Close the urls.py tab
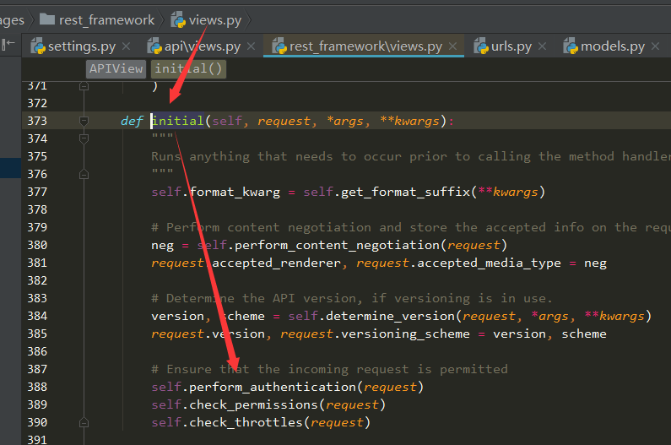The width and height of the screenshot is (671, 445). [x=542, y=46]
